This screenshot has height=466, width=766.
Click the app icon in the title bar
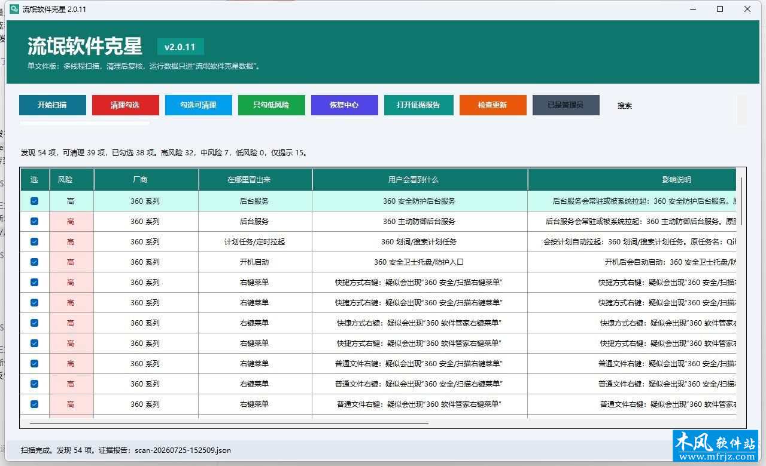[14, 9]
